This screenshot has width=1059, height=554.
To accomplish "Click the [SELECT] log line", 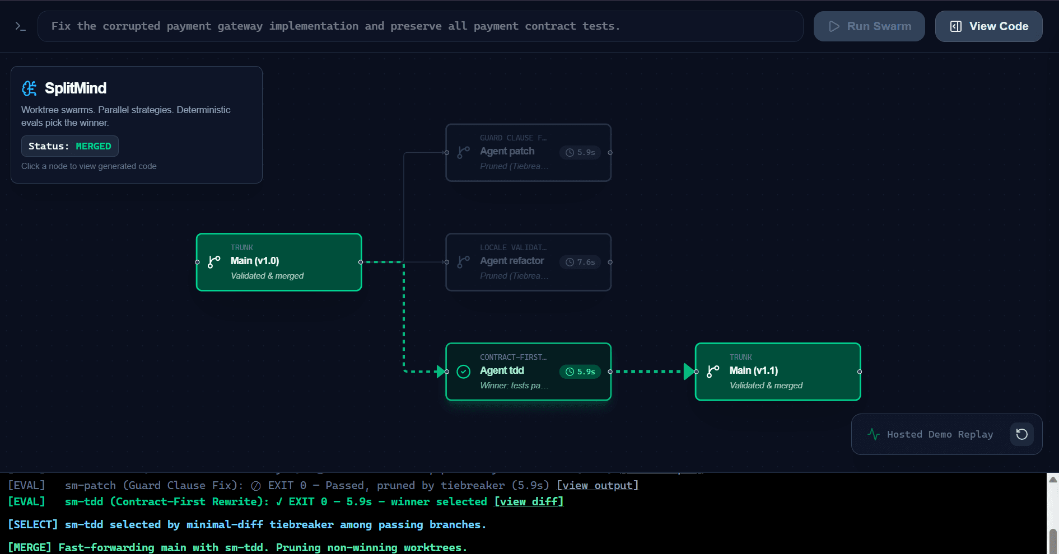I will pyautogui.click(x=247, y=524).
